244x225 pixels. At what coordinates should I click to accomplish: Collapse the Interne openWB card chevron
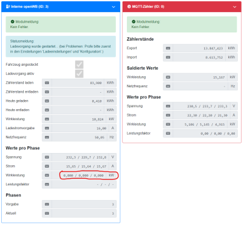pos(113,7)
